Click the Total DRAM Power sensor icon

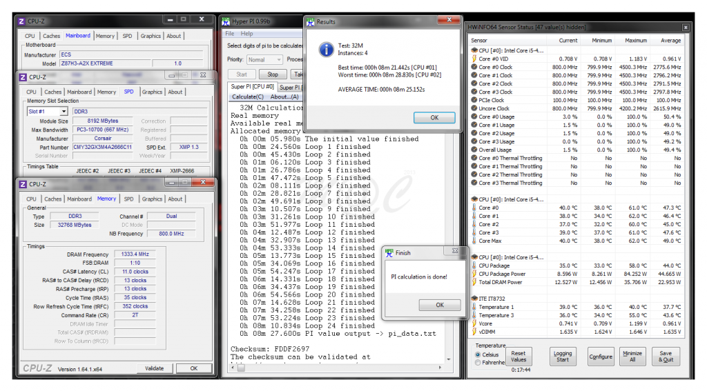[474, 281]
